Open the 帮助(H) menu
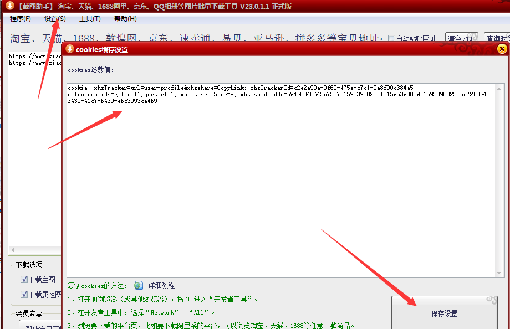Screen dimensions: 510x329 click(x=125, y=19)
